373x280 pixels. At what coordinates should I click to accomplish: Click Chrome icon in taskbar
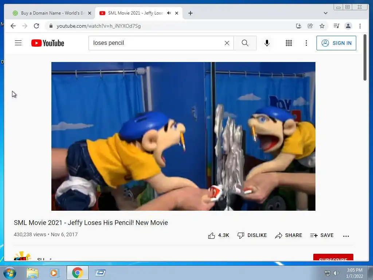(x=77, y=273)
